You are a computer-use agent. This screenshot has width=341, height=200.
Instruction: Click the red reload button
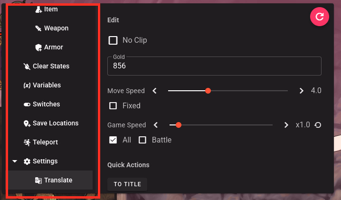(x=320, y=17)
